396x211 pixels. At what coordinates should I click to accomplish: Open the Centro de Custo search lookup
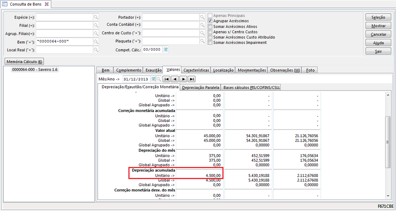(202, 34)
